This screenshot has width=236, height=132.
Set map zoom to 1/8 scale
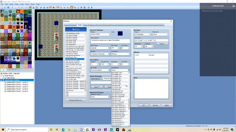click(67, 7)
